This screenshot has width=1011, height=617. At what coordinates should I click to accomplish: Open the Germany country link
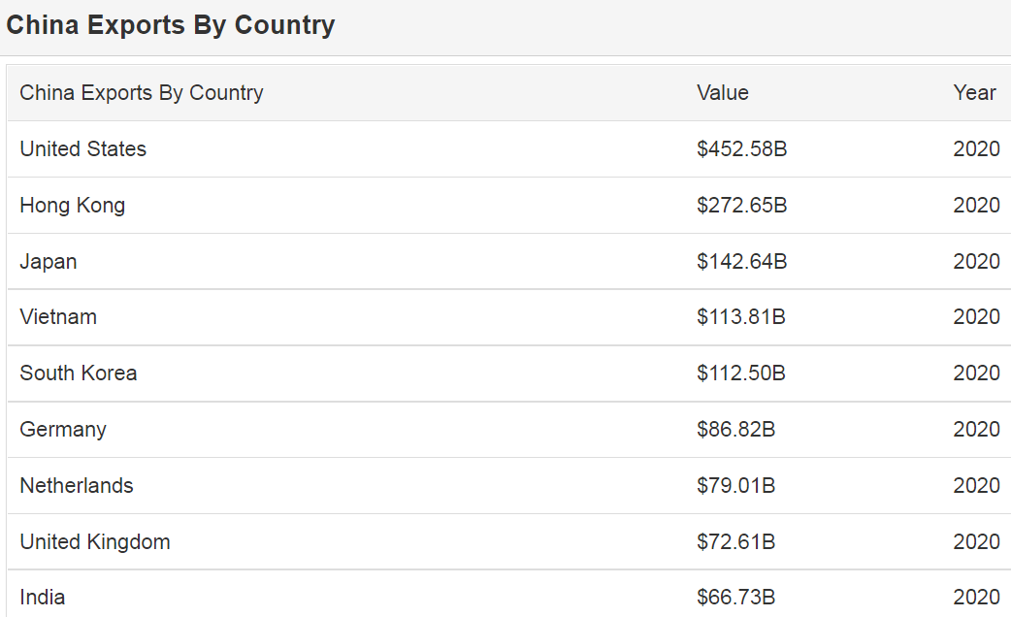63,430
